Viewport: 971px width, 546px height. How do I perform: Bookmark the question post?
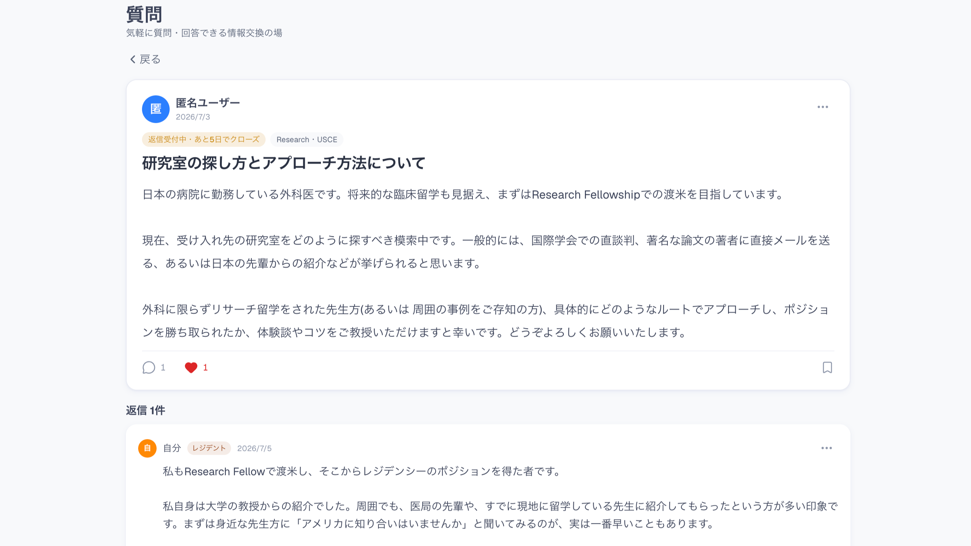point(827,368)
